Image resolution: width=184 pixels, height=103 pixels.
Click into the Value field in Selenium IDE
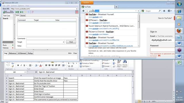coord(51,46)
